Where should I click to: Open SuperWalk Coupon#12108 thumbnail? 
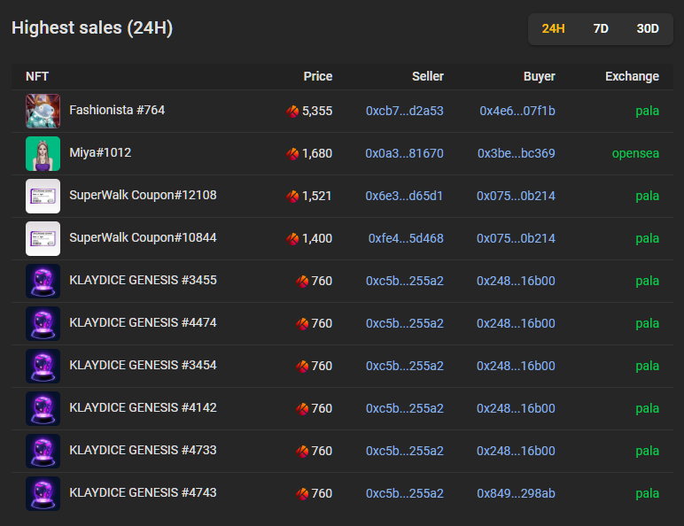[43, 196]
